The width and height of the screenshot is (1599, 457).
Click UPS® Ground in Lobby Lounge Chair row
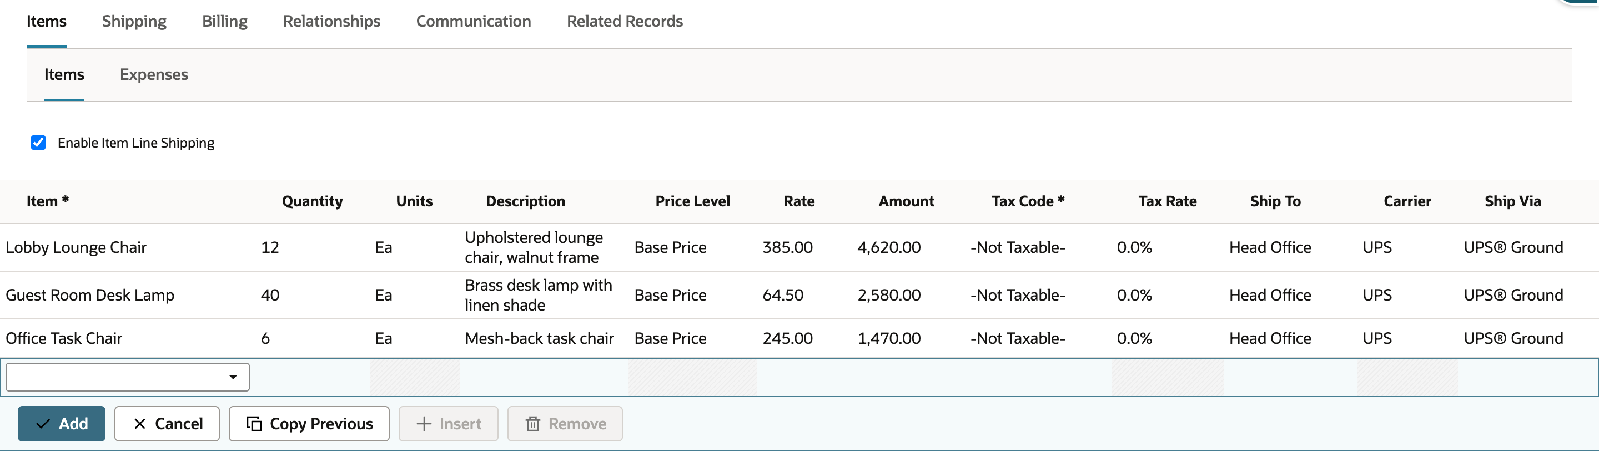pos(1513,247)
